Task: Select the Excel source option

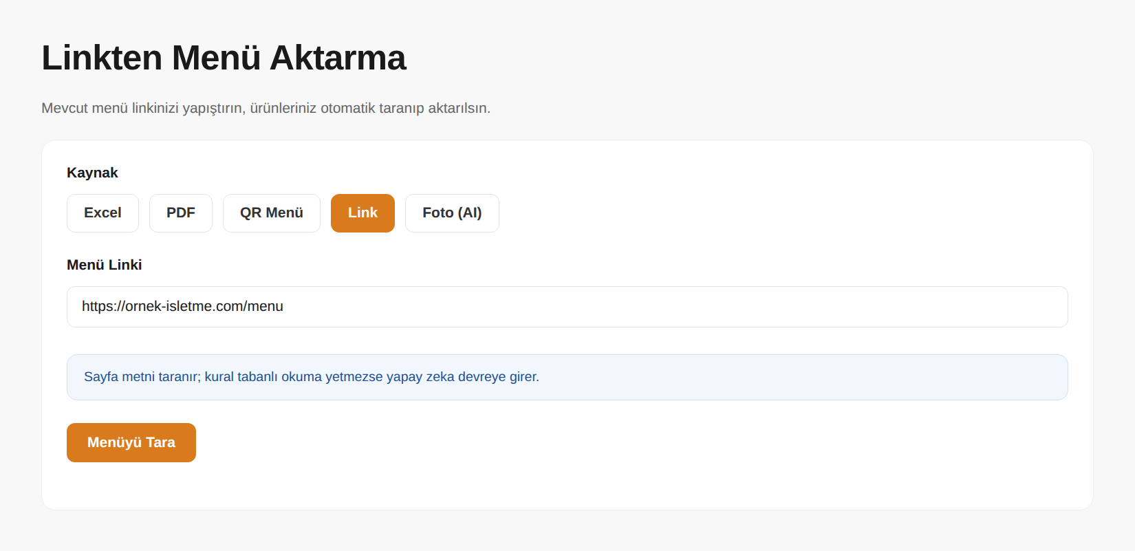Action: (x=102, y=213)
